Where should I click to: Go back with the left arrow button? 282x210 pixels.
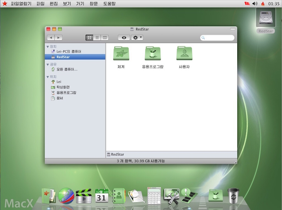coord(51,38)
